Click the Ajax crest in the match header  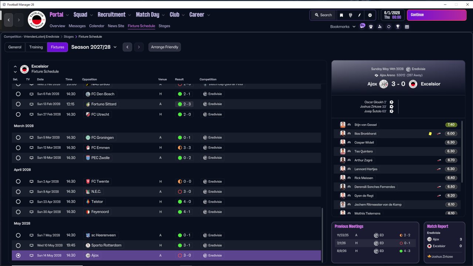pos(384,84)
